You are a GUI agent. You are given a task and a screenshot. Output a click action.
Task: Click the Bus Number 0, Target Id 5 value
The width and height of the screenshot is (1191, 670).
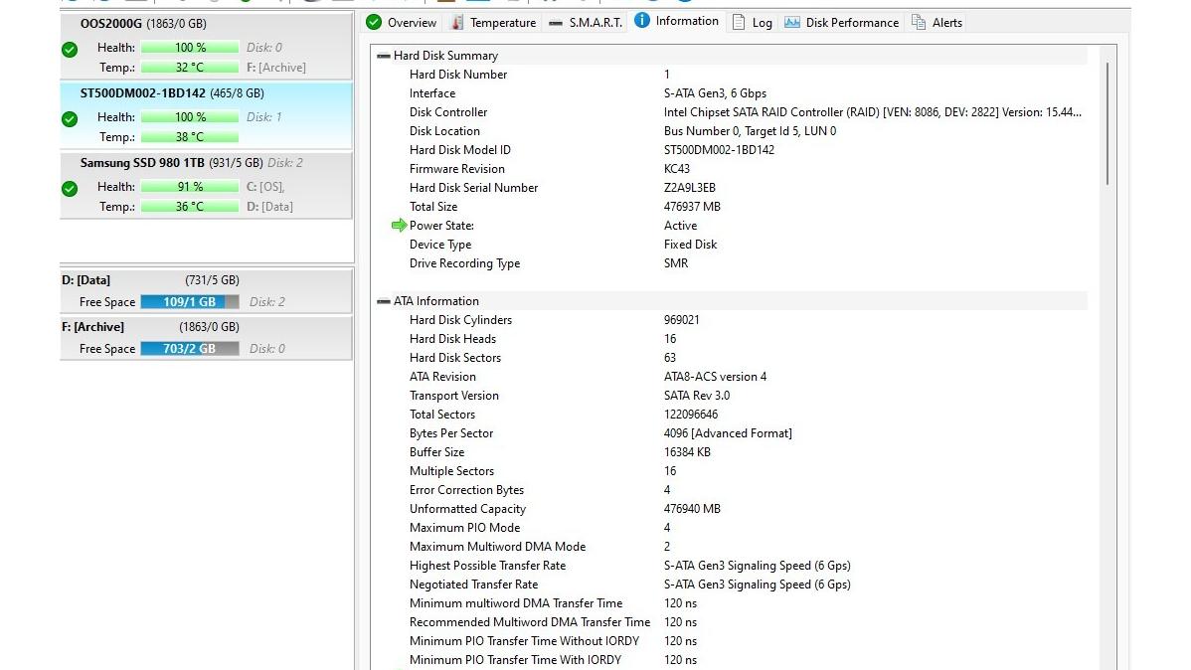pyautogui.click(x=750, y=131)
